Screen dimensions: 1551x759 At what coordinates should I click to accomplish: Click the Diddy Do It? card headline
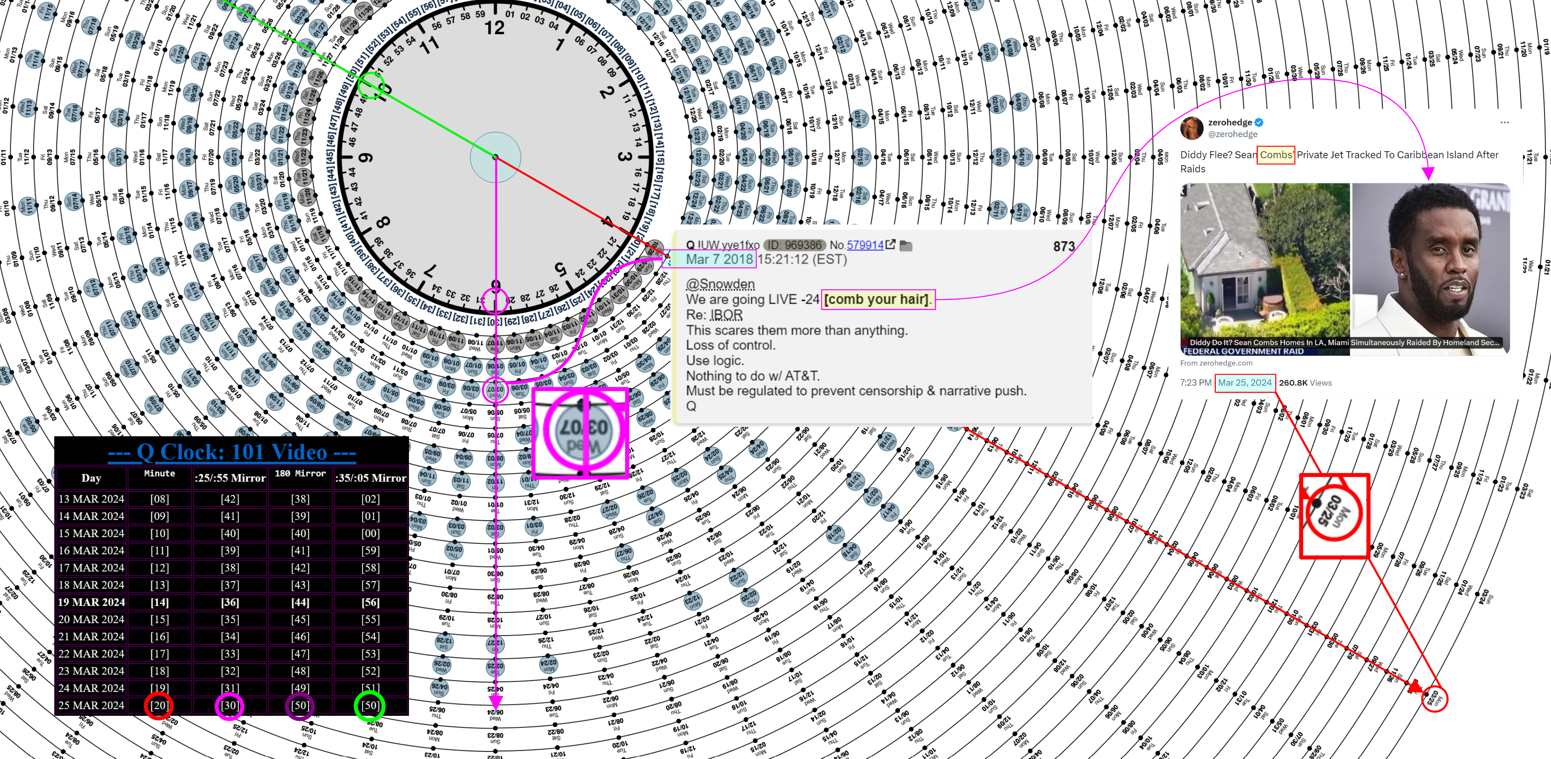pyautogui.click(x=1344, y=343)
